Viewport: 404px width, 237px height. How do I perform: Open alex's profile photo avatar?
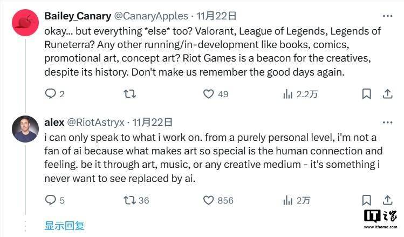[25, 128]
